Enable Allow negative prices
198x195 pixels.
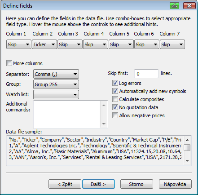coord(115,115)
